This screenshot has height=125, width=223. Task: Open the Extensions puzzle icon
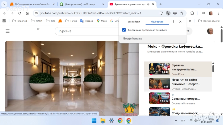pos(192,13)
